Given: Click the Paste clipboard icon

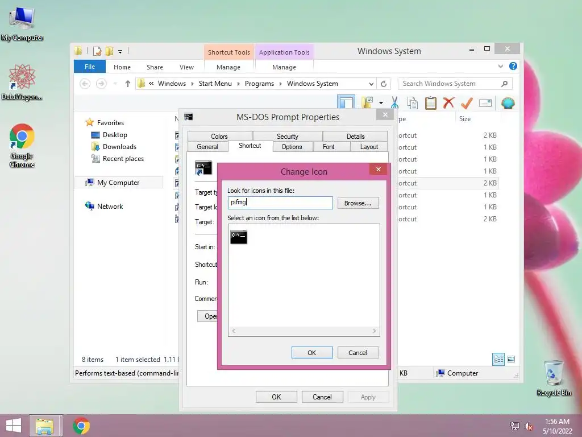Looking at the screenshot, I should point(431,103).
